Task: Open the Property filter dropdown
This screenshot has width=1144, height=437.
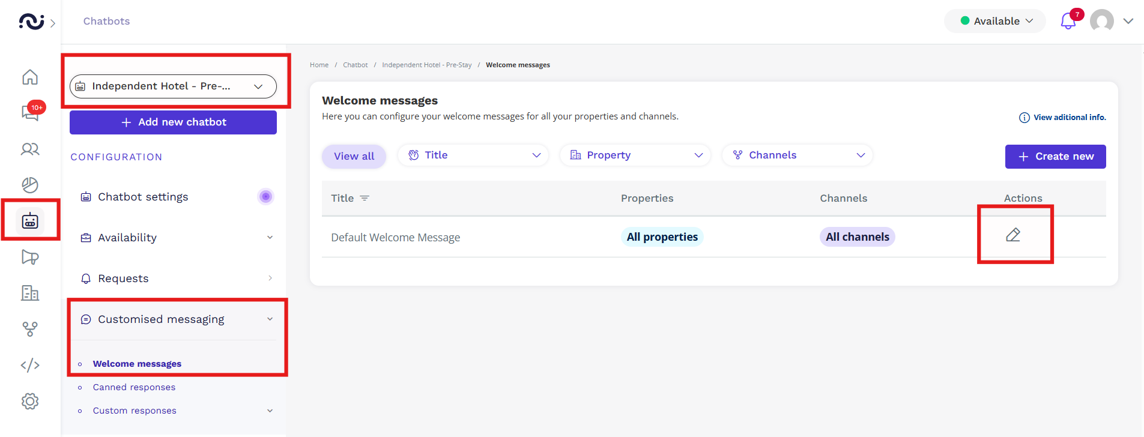Action: coord(635,155)
